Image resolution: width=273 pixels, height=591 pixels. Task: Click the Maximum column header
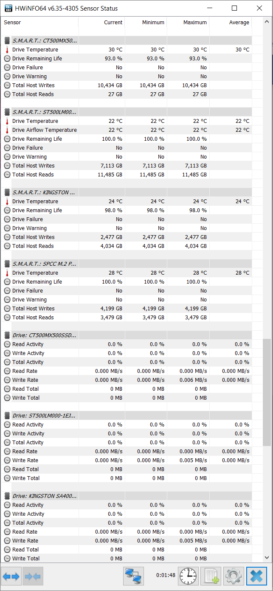(189, 23)
